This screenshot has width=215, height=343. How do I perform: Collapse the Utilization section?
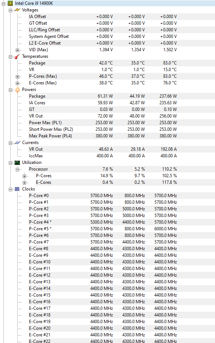(10, 163)
